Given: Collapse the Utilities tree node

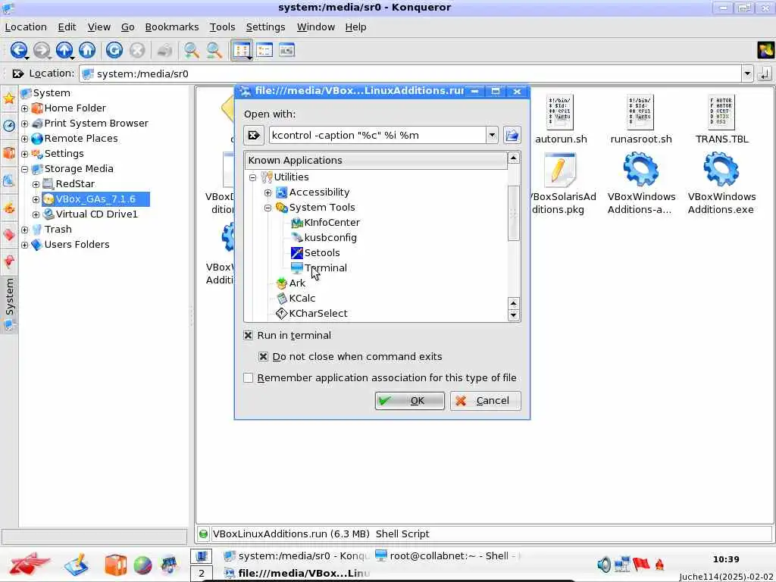Looking at the screenshot, I should 252,177.
